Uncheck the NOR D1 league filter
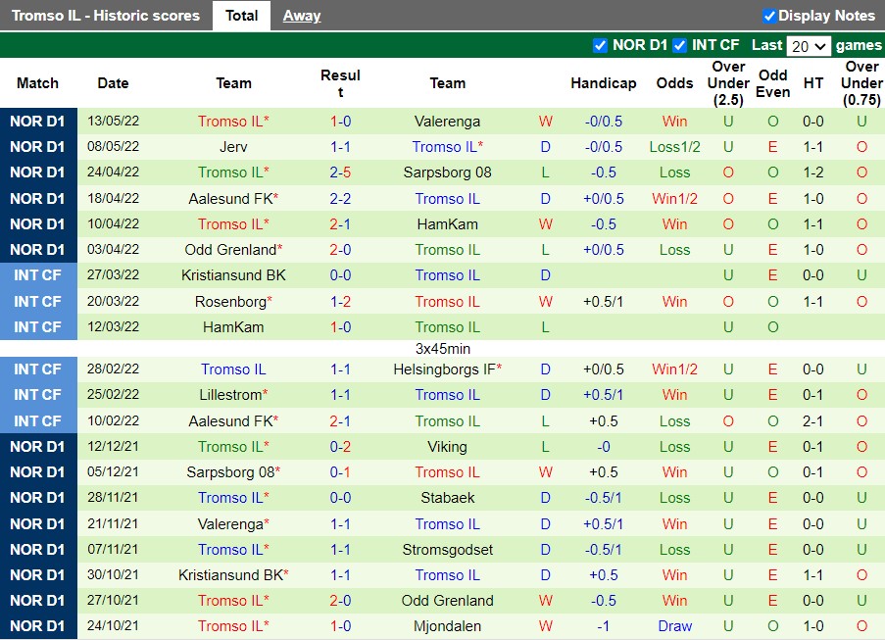Viewport: 885px width, 640px height. tap(600, 45)
